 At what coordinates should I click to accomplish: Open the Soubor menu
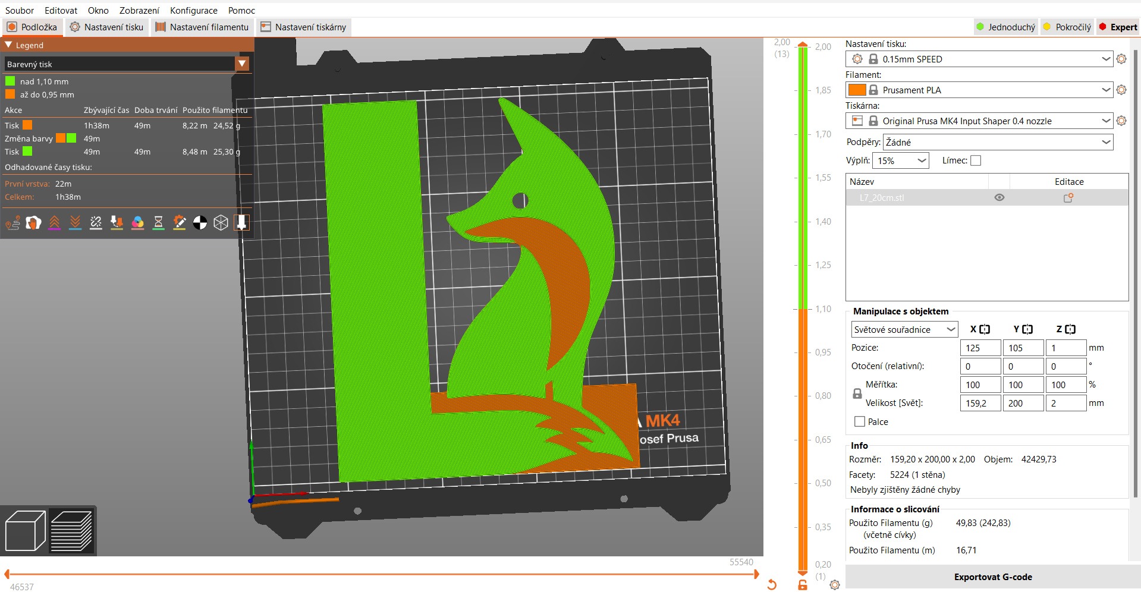pyautogui.click(x=20, y=10)
